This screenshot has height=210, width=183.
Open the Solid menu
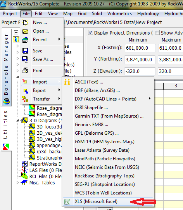97,14
